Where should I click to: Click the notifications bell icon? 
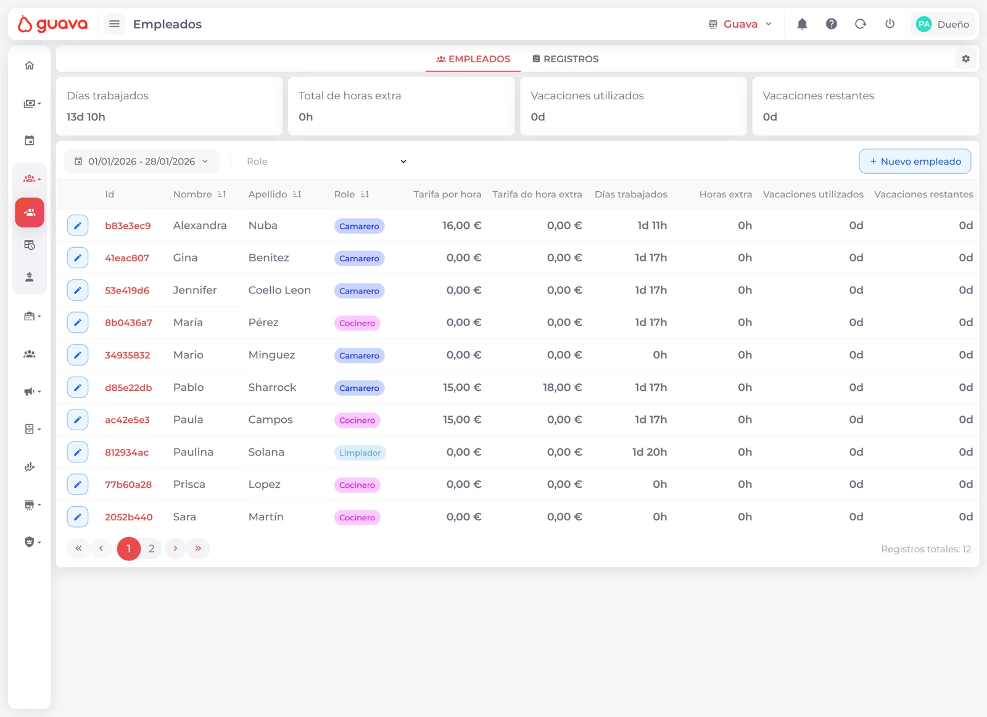[802, 24]
